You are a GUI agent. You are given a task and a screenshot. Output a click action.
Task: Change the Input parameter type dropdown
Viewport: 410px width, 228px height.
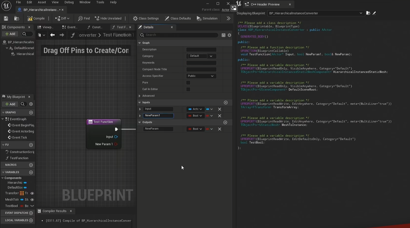point(195,109)
